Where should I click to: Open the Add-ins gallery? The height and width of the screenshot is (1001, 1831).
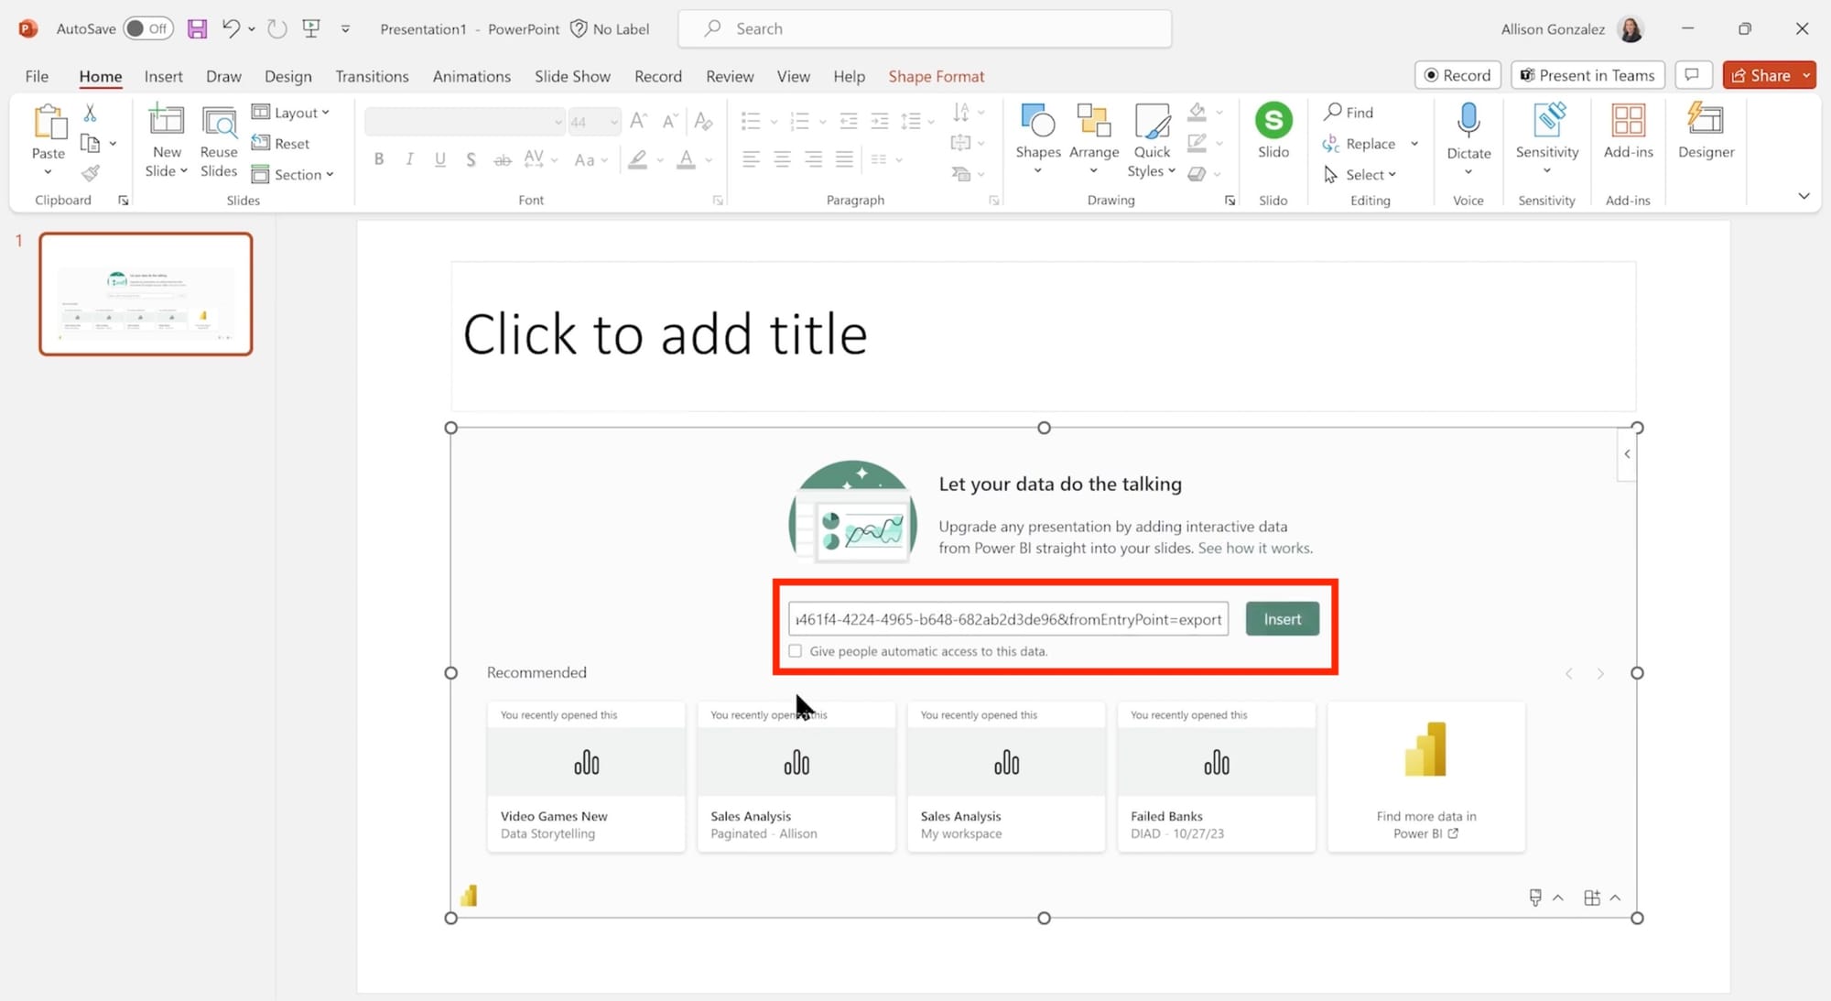[1628, 132]
